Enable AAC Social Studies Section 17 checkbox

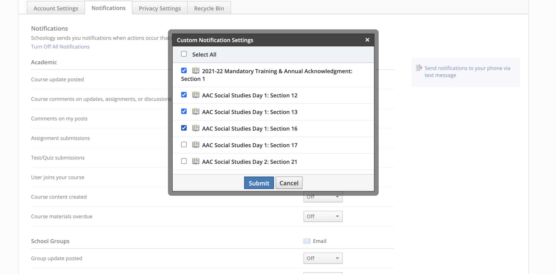[184, 145]
